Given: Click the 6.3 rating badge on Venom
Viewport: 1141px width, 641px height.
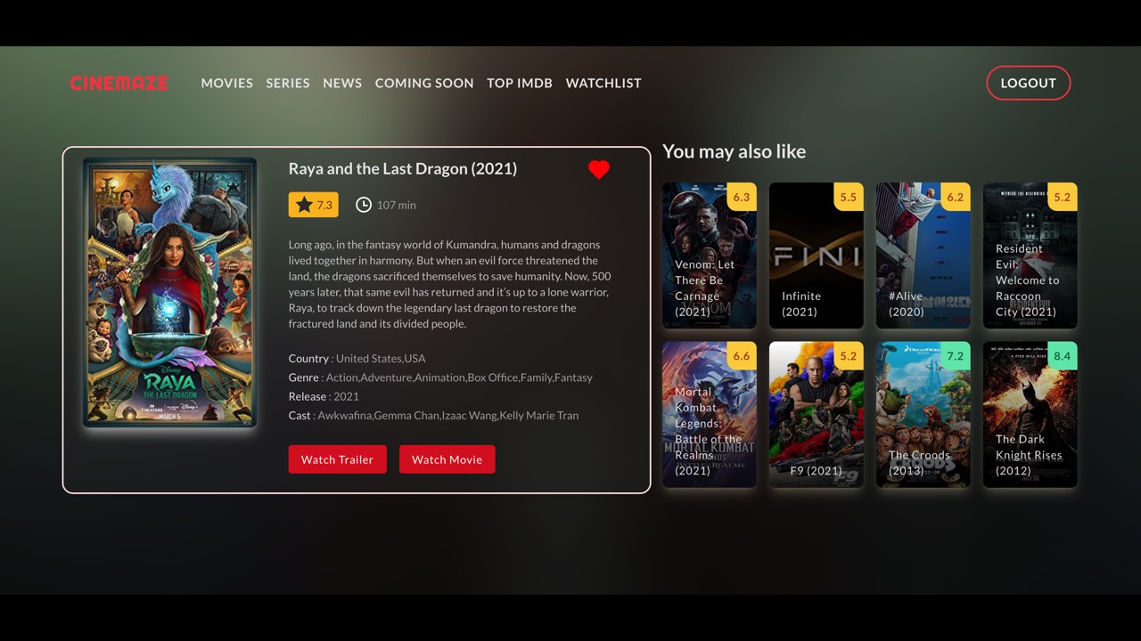Looking at the screenshot, I should click(x=742, y=197).
